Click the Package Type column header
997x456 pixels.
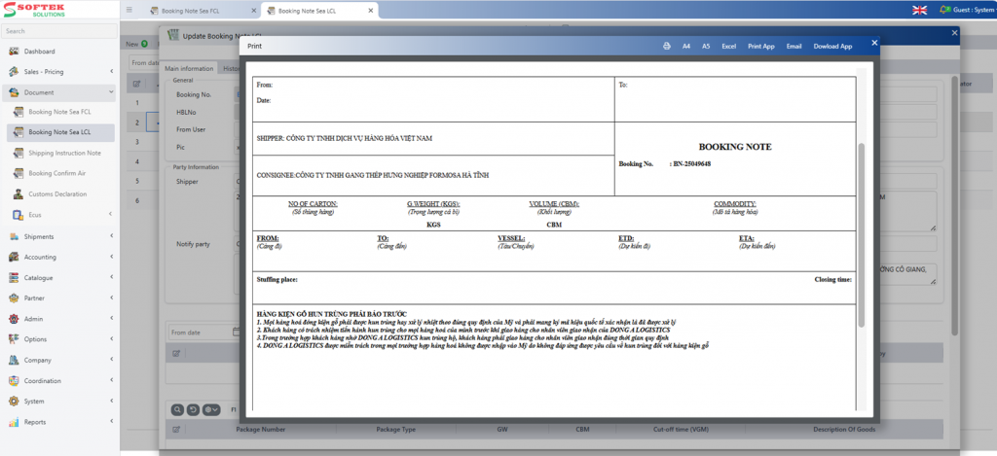tap(395, 430)
